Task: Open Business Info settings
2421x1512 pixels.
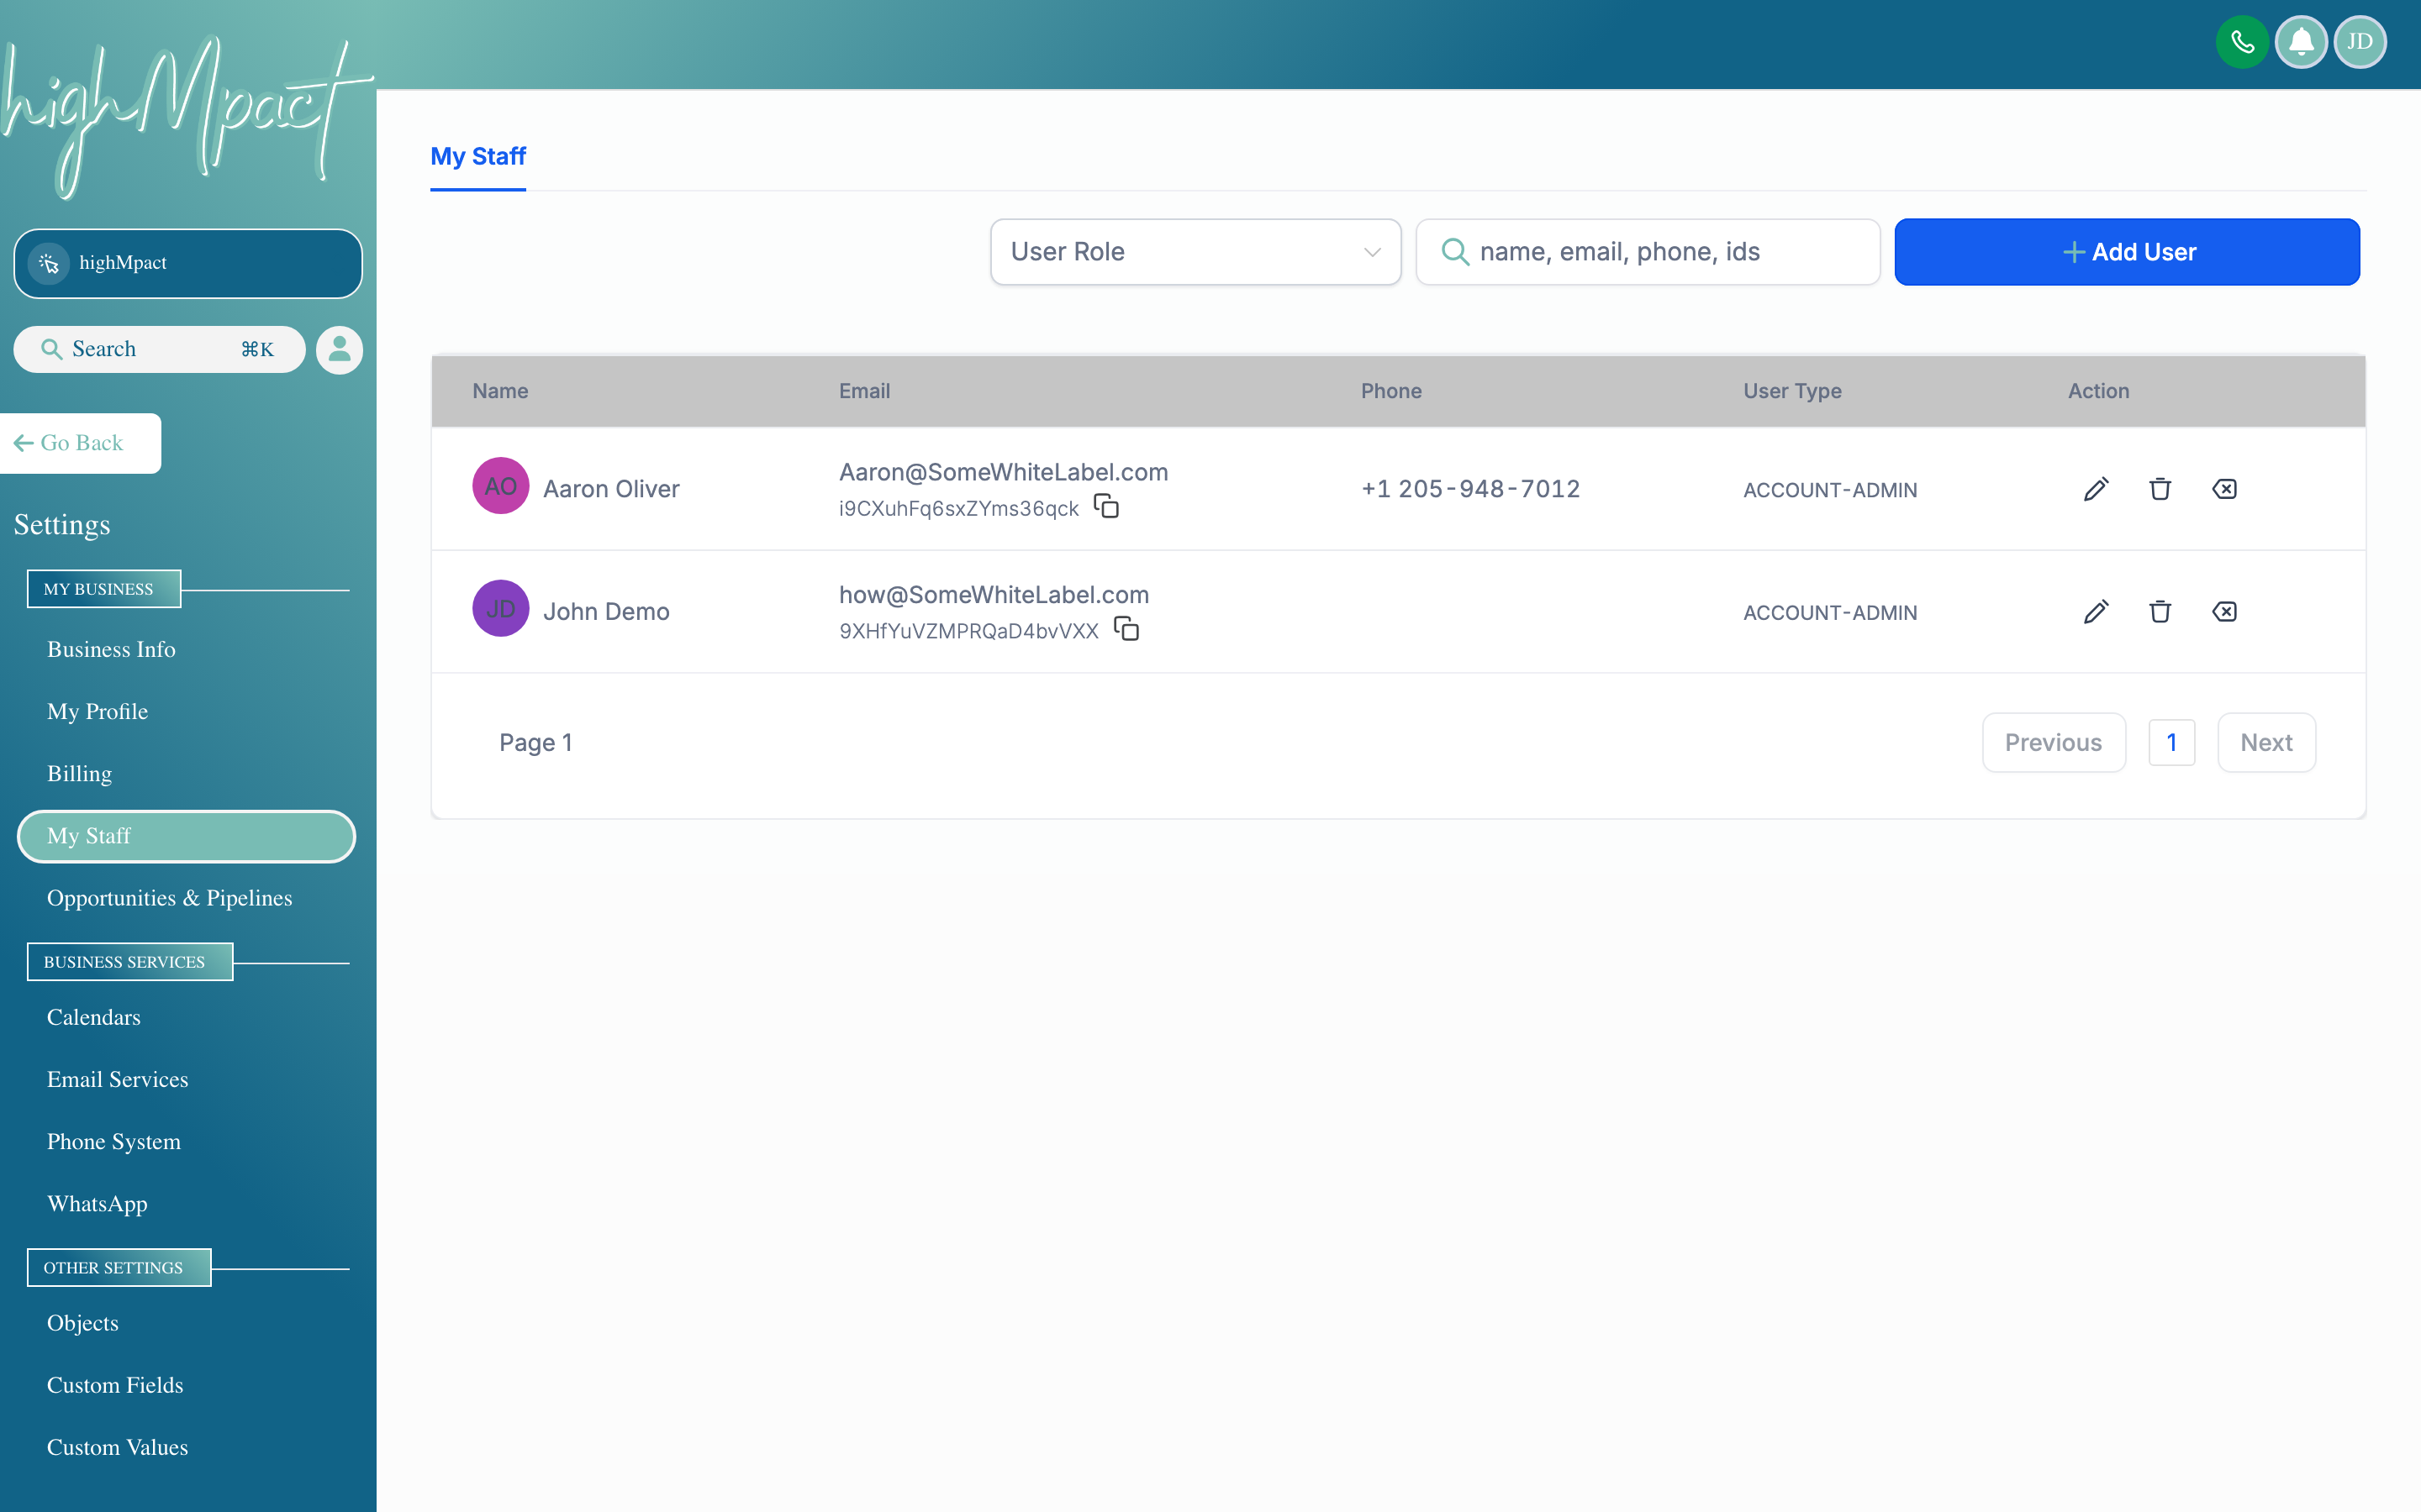Action: (111, 650)
